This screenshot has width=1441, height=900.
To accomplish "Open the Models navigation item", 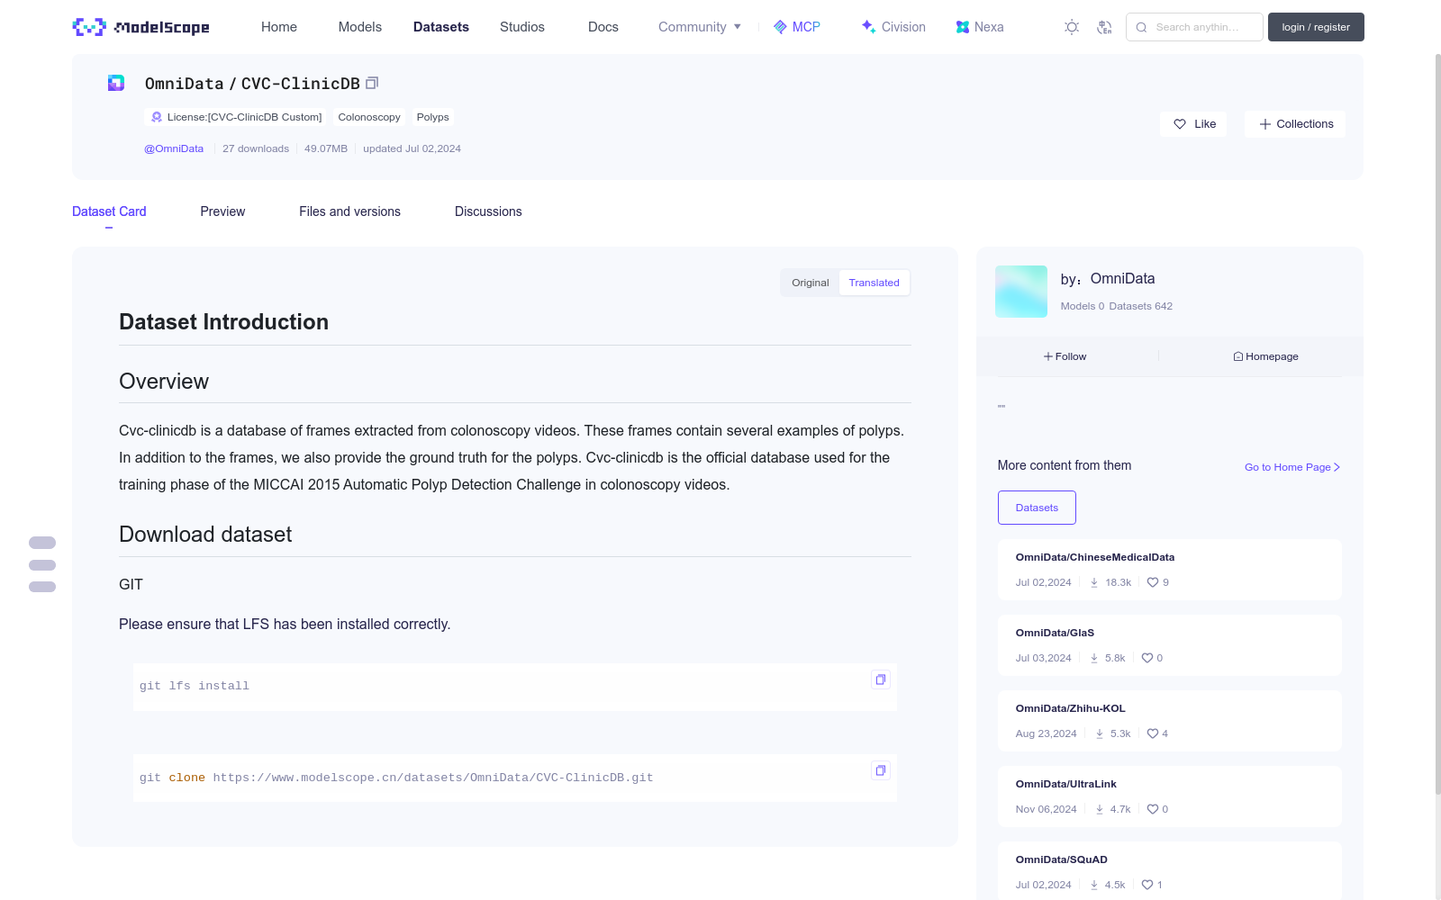I will 360,27.
